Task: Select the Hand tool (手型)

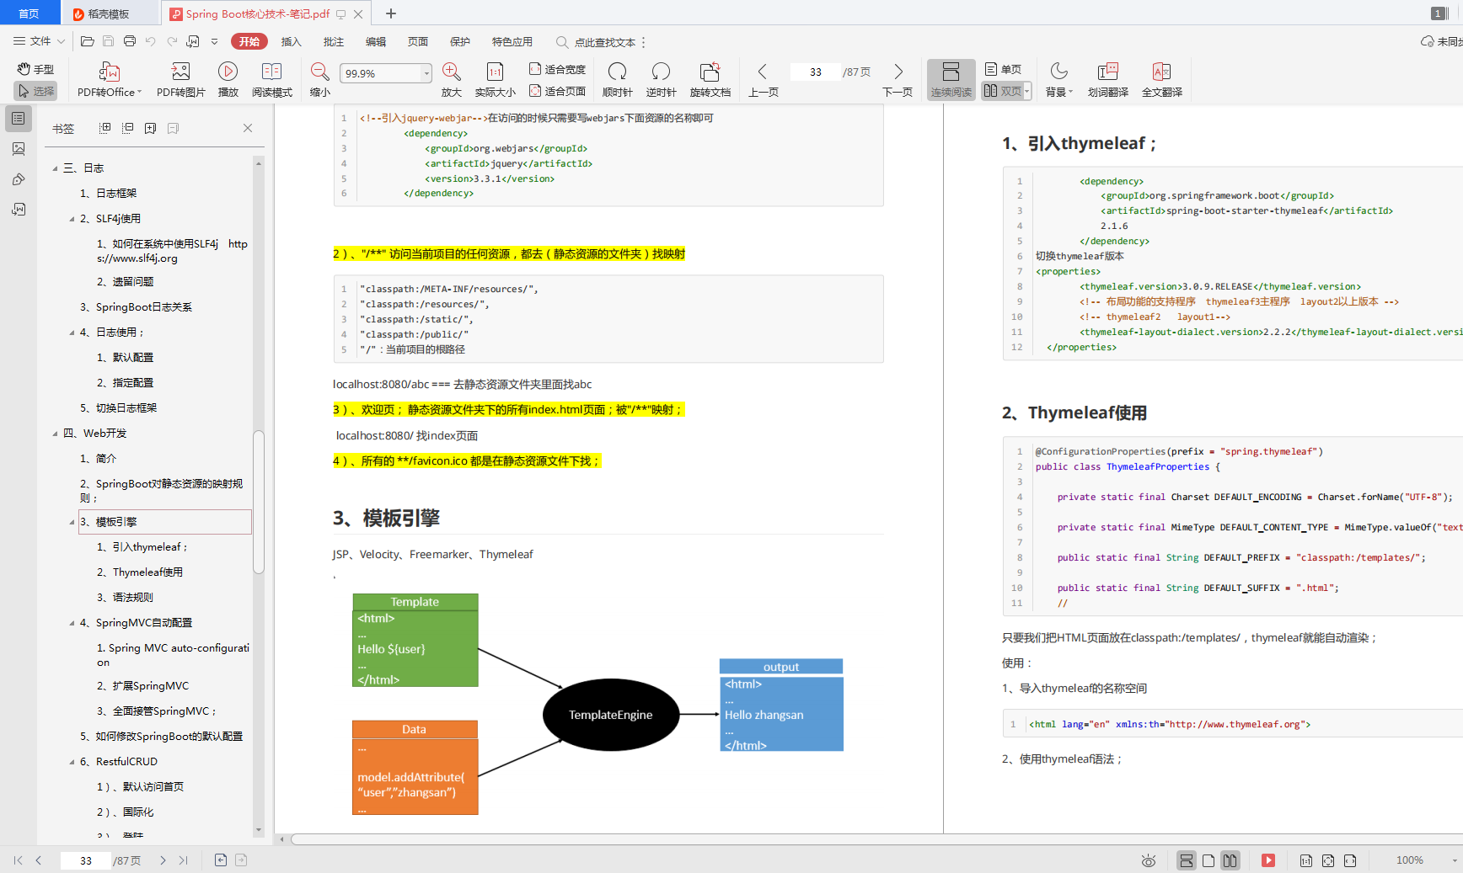Action: (35, 69)
